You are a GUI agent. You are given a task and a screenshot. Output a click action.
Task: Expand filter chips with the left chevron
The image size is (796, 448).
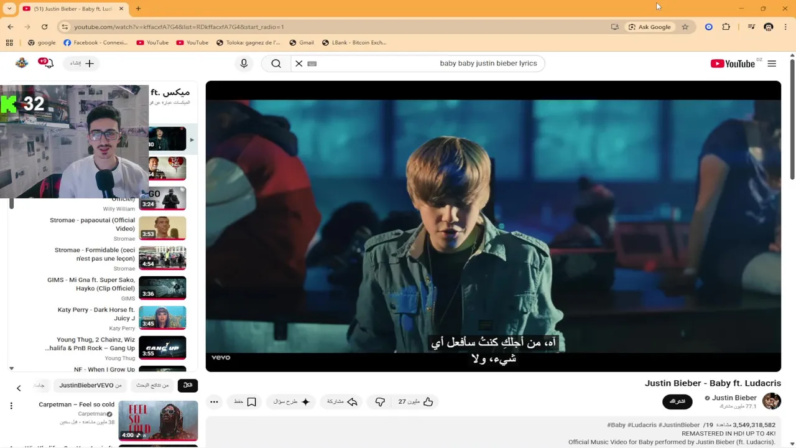pyautogui.click(x=19, y=388)
